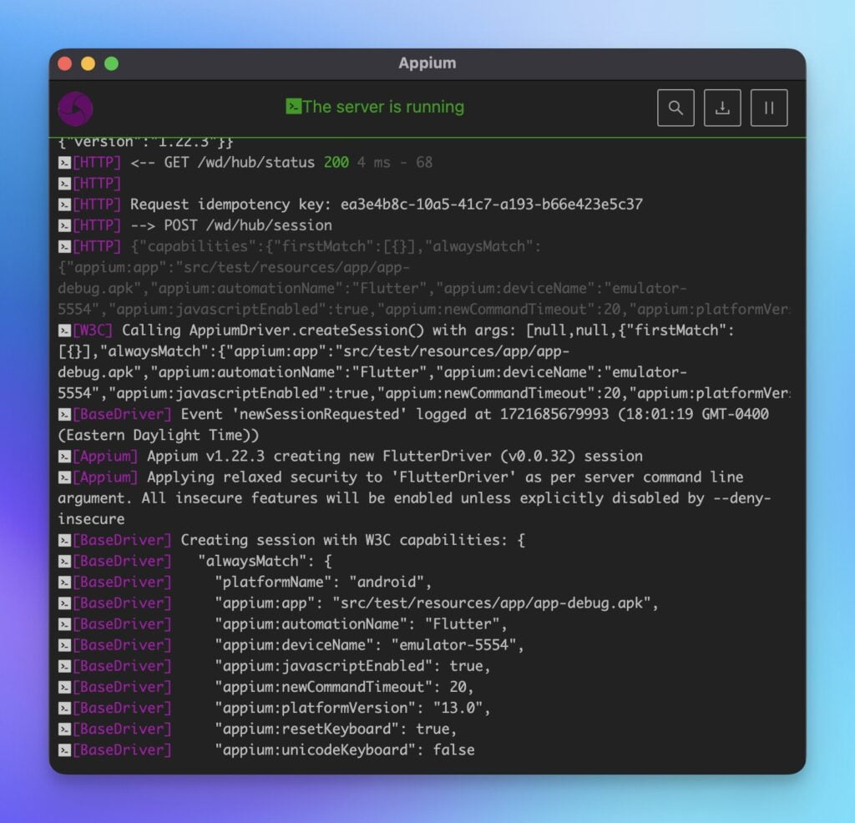
Task: Pause the Appium server with pause button
Action: pyautogui.click(x=769, y=108)
